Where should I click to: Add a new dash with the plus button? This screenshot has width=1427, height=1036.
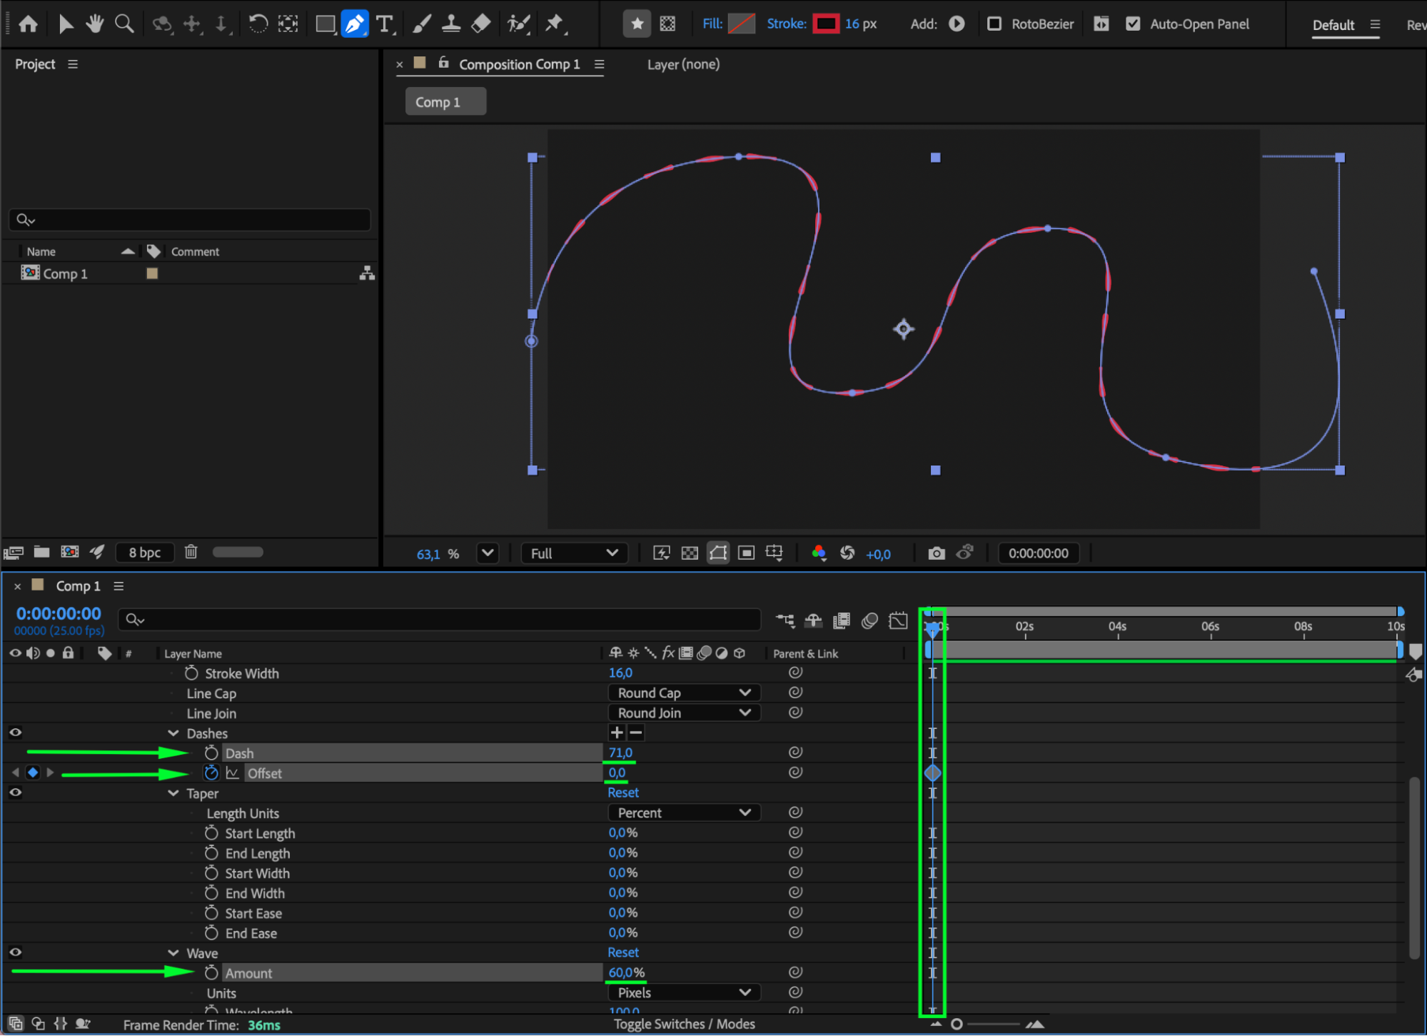point(617,733)
